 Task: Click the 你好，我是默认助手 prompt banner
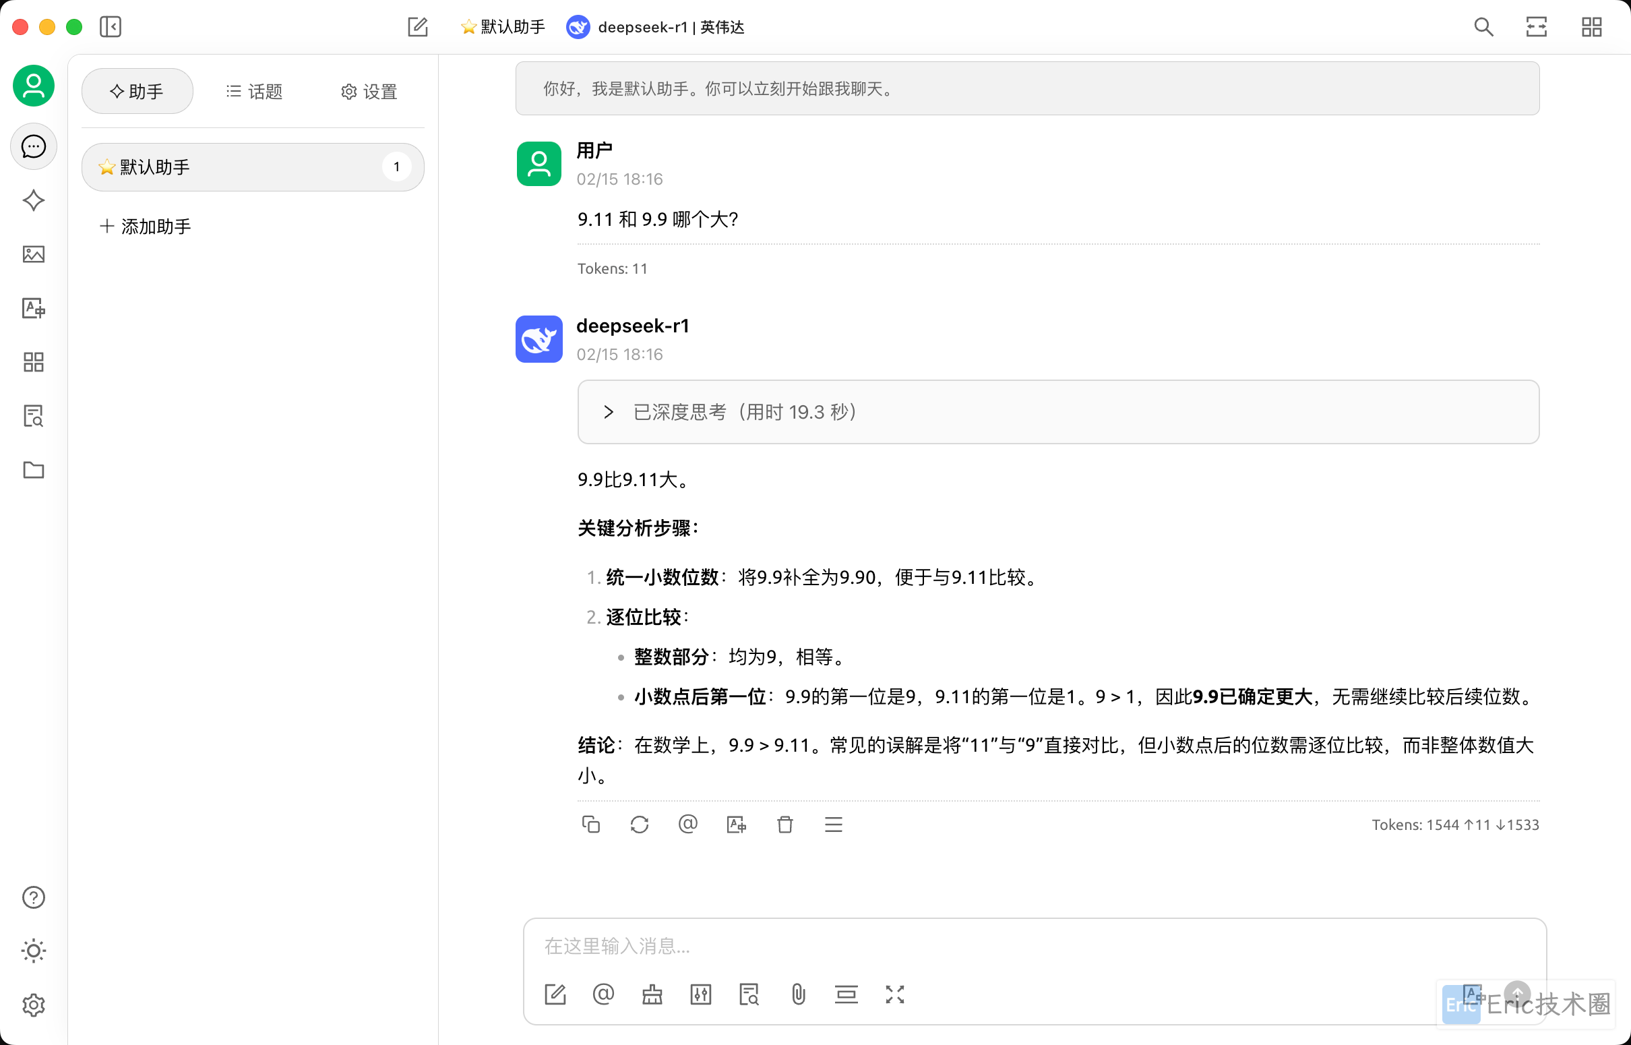[x=1027, y=89]
